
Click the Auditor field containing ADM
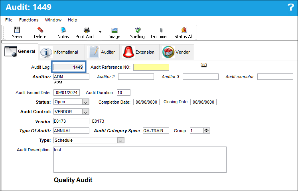point(71,77)
